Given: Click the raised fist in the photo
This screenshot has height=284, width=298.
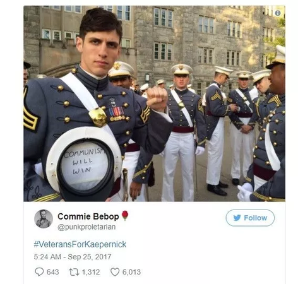Looking at the screenshot, I should pyautogui.click(x=157, y=97).
